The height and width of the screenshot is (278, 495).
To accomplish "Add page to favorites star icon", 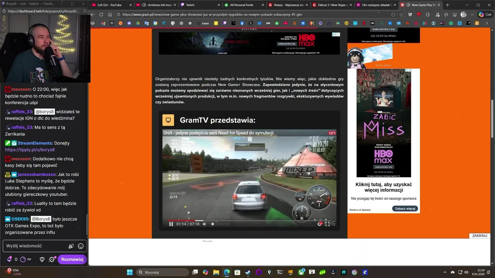I will [x=401, y=14].
